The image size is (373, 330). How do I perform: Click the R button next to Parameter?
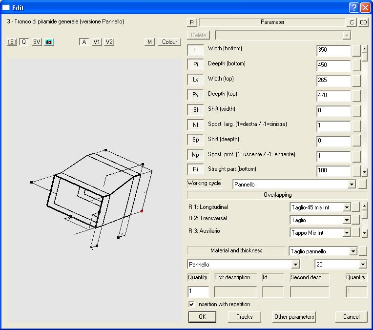[192, 22]
